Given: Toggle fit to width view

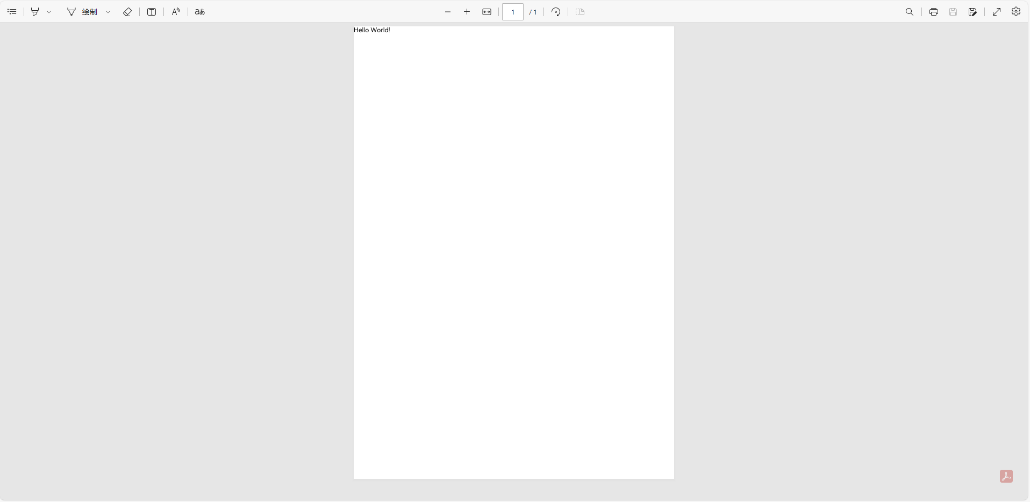Looking at the screenshot, I should tap(487, 12).
